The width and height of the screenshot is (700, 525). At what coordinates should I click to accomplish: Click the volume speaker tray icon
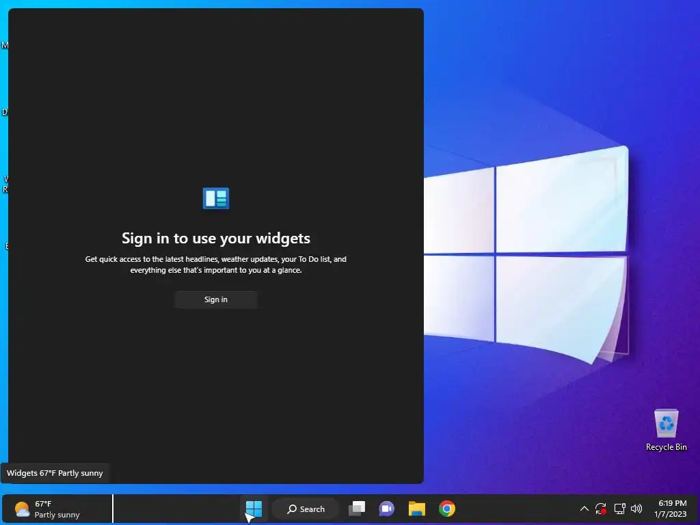(636, 509)
